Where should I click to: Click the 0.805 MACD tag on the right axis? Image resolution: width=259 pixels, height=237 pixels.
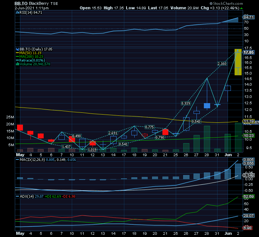tap(248, 159)
